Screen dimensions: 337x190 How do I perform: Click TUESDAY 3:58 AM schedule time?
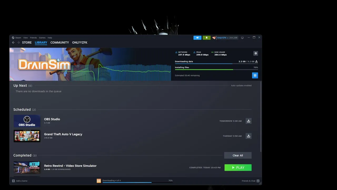point(232,136)
